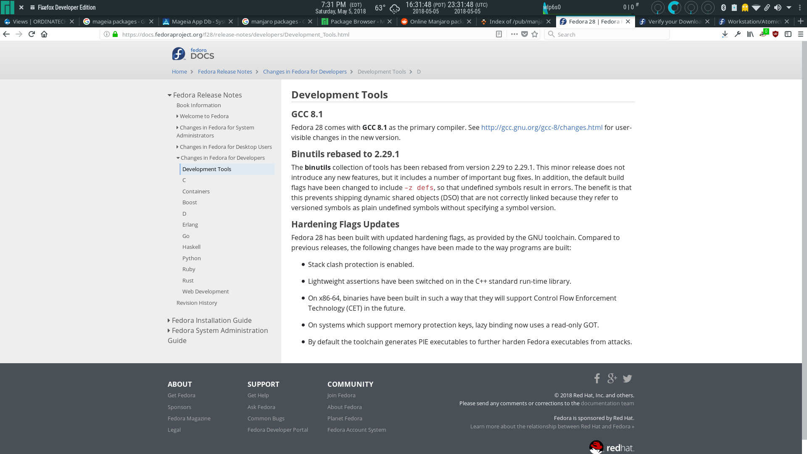
Task: Expand Changes in Fedora for Desktop Users
Action: pyautogui.click(x=177, y=147)
